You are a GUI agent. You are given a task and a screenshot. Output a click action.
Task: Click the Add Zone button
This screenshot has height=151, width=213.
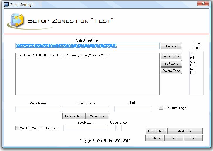click(185, 131)
